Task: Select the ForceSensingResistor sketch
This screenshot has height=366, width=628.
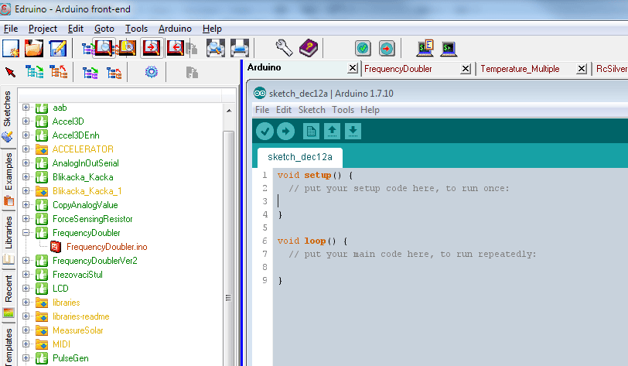Action: tap(93, 219)
